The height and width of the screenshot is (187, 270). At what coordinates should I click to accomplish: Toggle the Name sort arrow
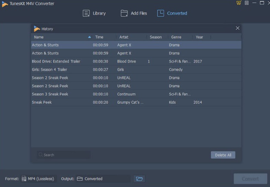pyautogui.click(x=89, y=37)
